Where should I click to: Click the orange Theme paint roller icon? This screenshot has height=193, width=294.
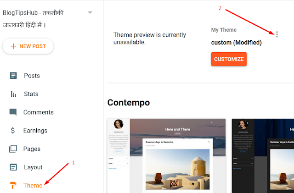pos(13,185)
